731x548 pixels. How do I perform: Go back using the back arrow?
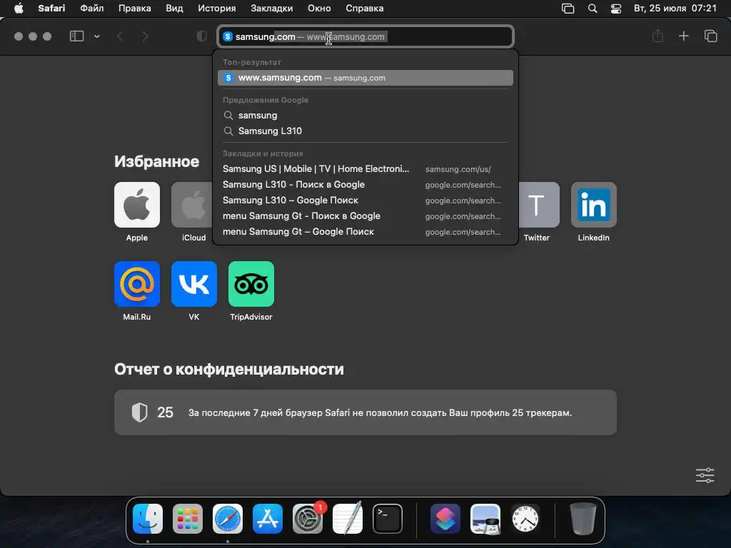click(120, 36)
